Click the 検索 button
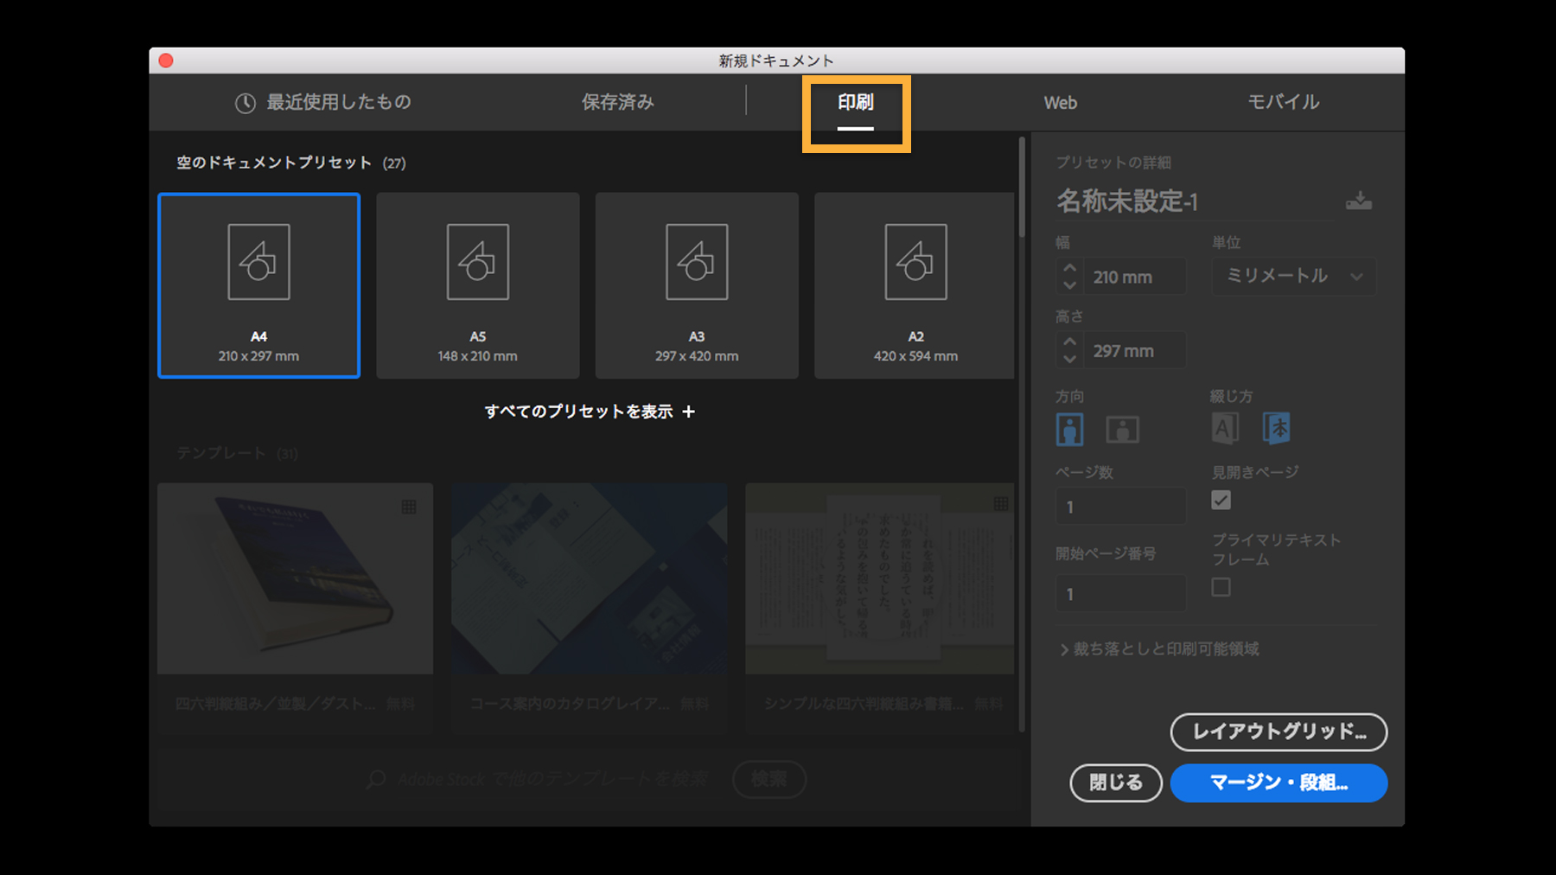Image resolution: width=1556 pixels, height=875 pixels. (768, 779)
